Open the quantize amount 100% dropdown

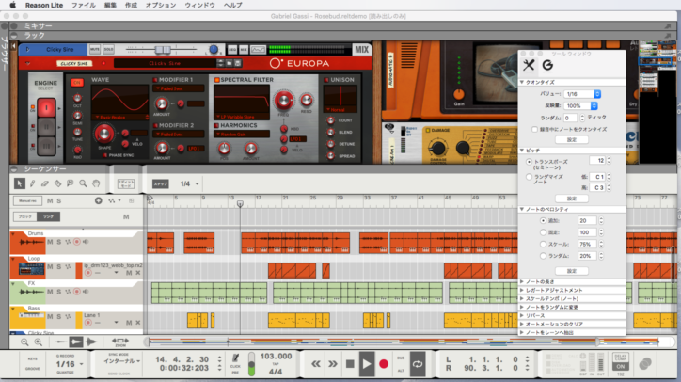580,105
